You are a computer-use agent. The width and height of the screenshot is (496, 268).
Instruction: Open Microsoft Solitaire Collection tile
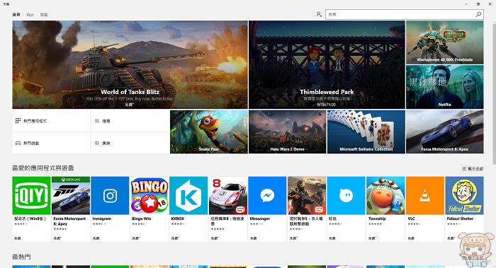point(366,132)
